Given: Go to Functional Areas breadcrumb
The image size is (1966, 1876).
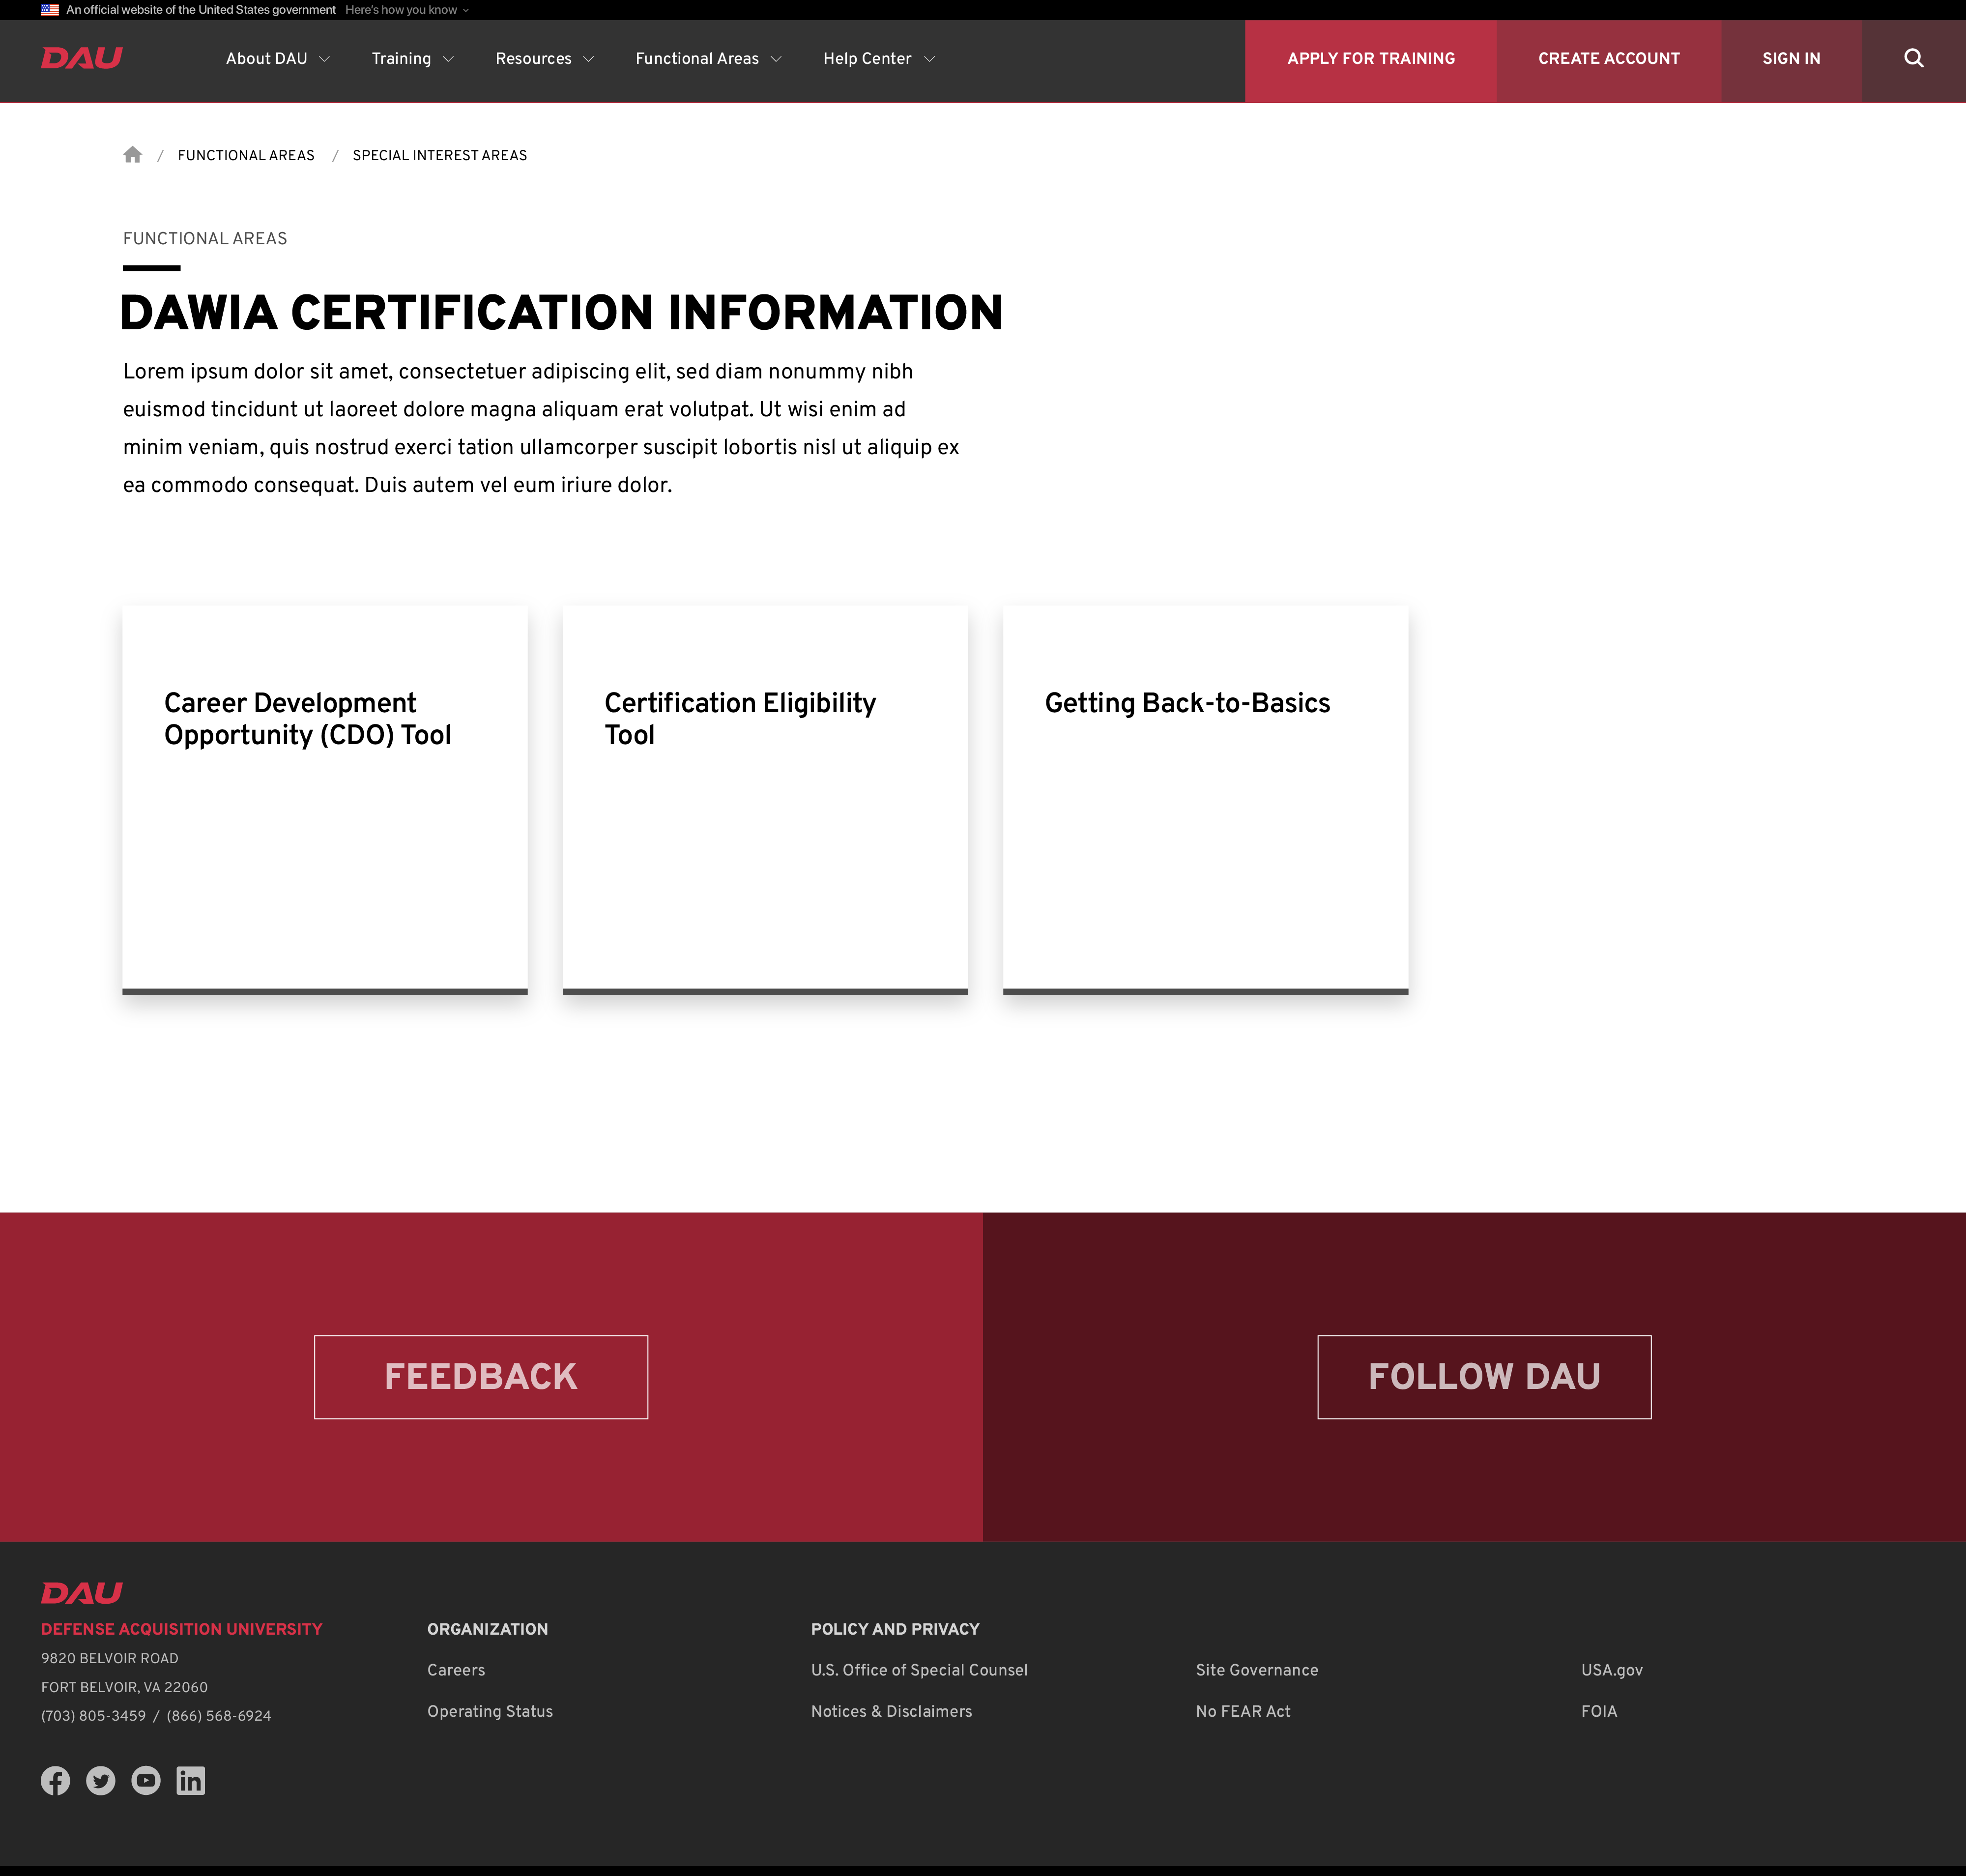Looking at the screenshot, I should [x=246, y=156].
